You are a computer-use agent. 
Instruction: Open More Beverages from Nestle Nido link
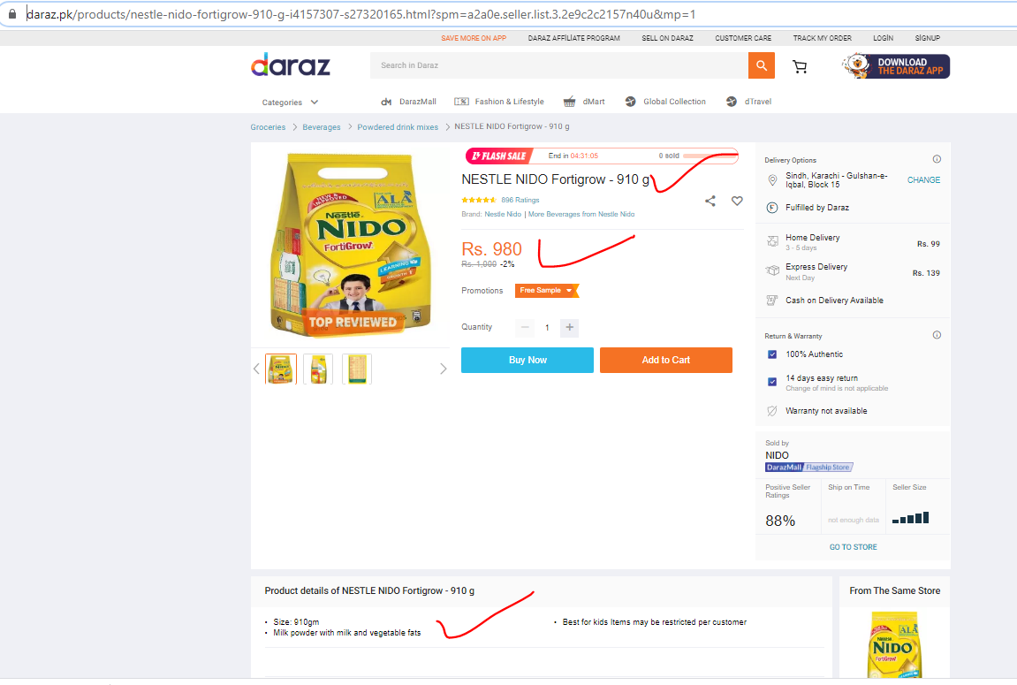click(x=581, y=214)
